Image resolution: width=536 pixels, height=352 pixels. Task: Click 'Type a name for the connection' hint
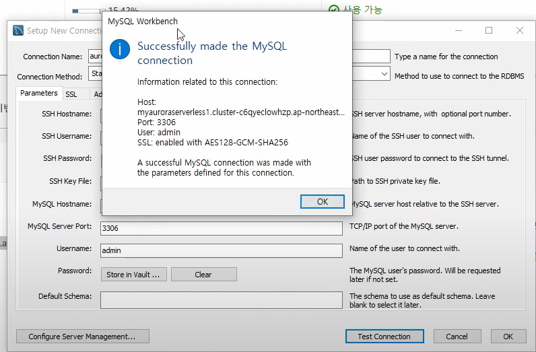446,57
